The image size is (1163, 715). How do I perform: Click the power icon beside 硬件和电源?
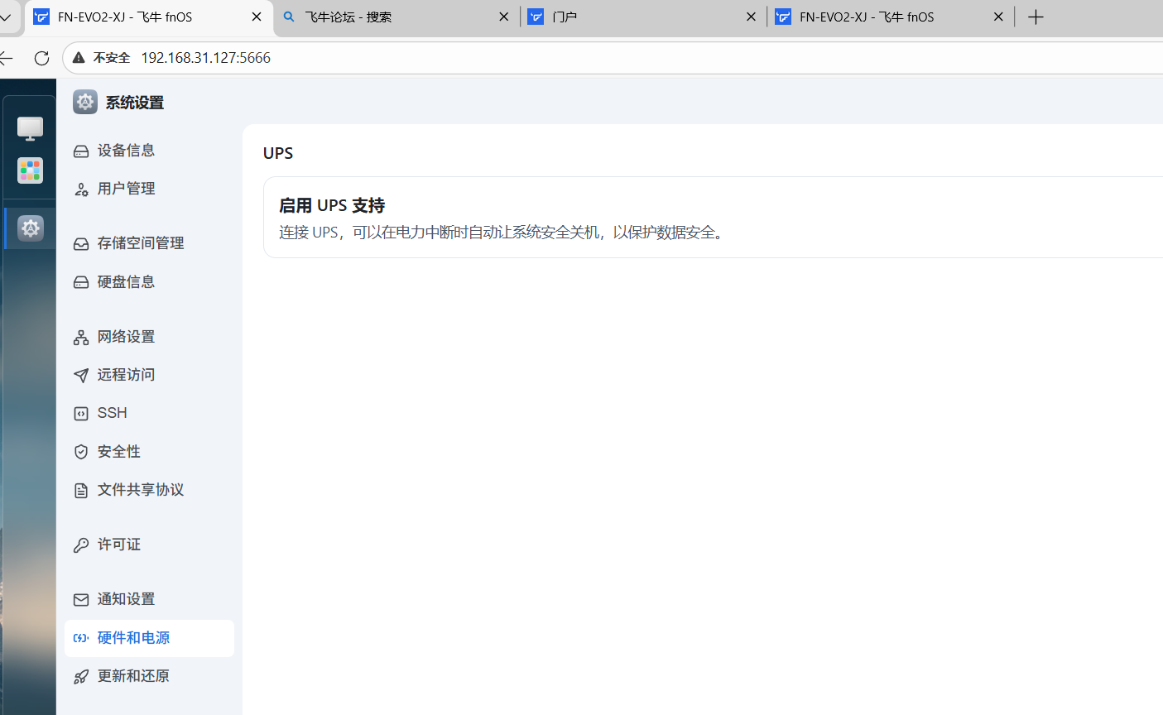coord(80,638)
